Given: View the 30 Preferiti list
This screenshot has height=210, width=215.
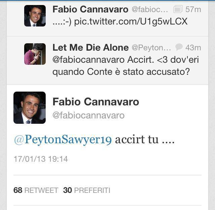Looking at the screenshot, I should 87,190.
